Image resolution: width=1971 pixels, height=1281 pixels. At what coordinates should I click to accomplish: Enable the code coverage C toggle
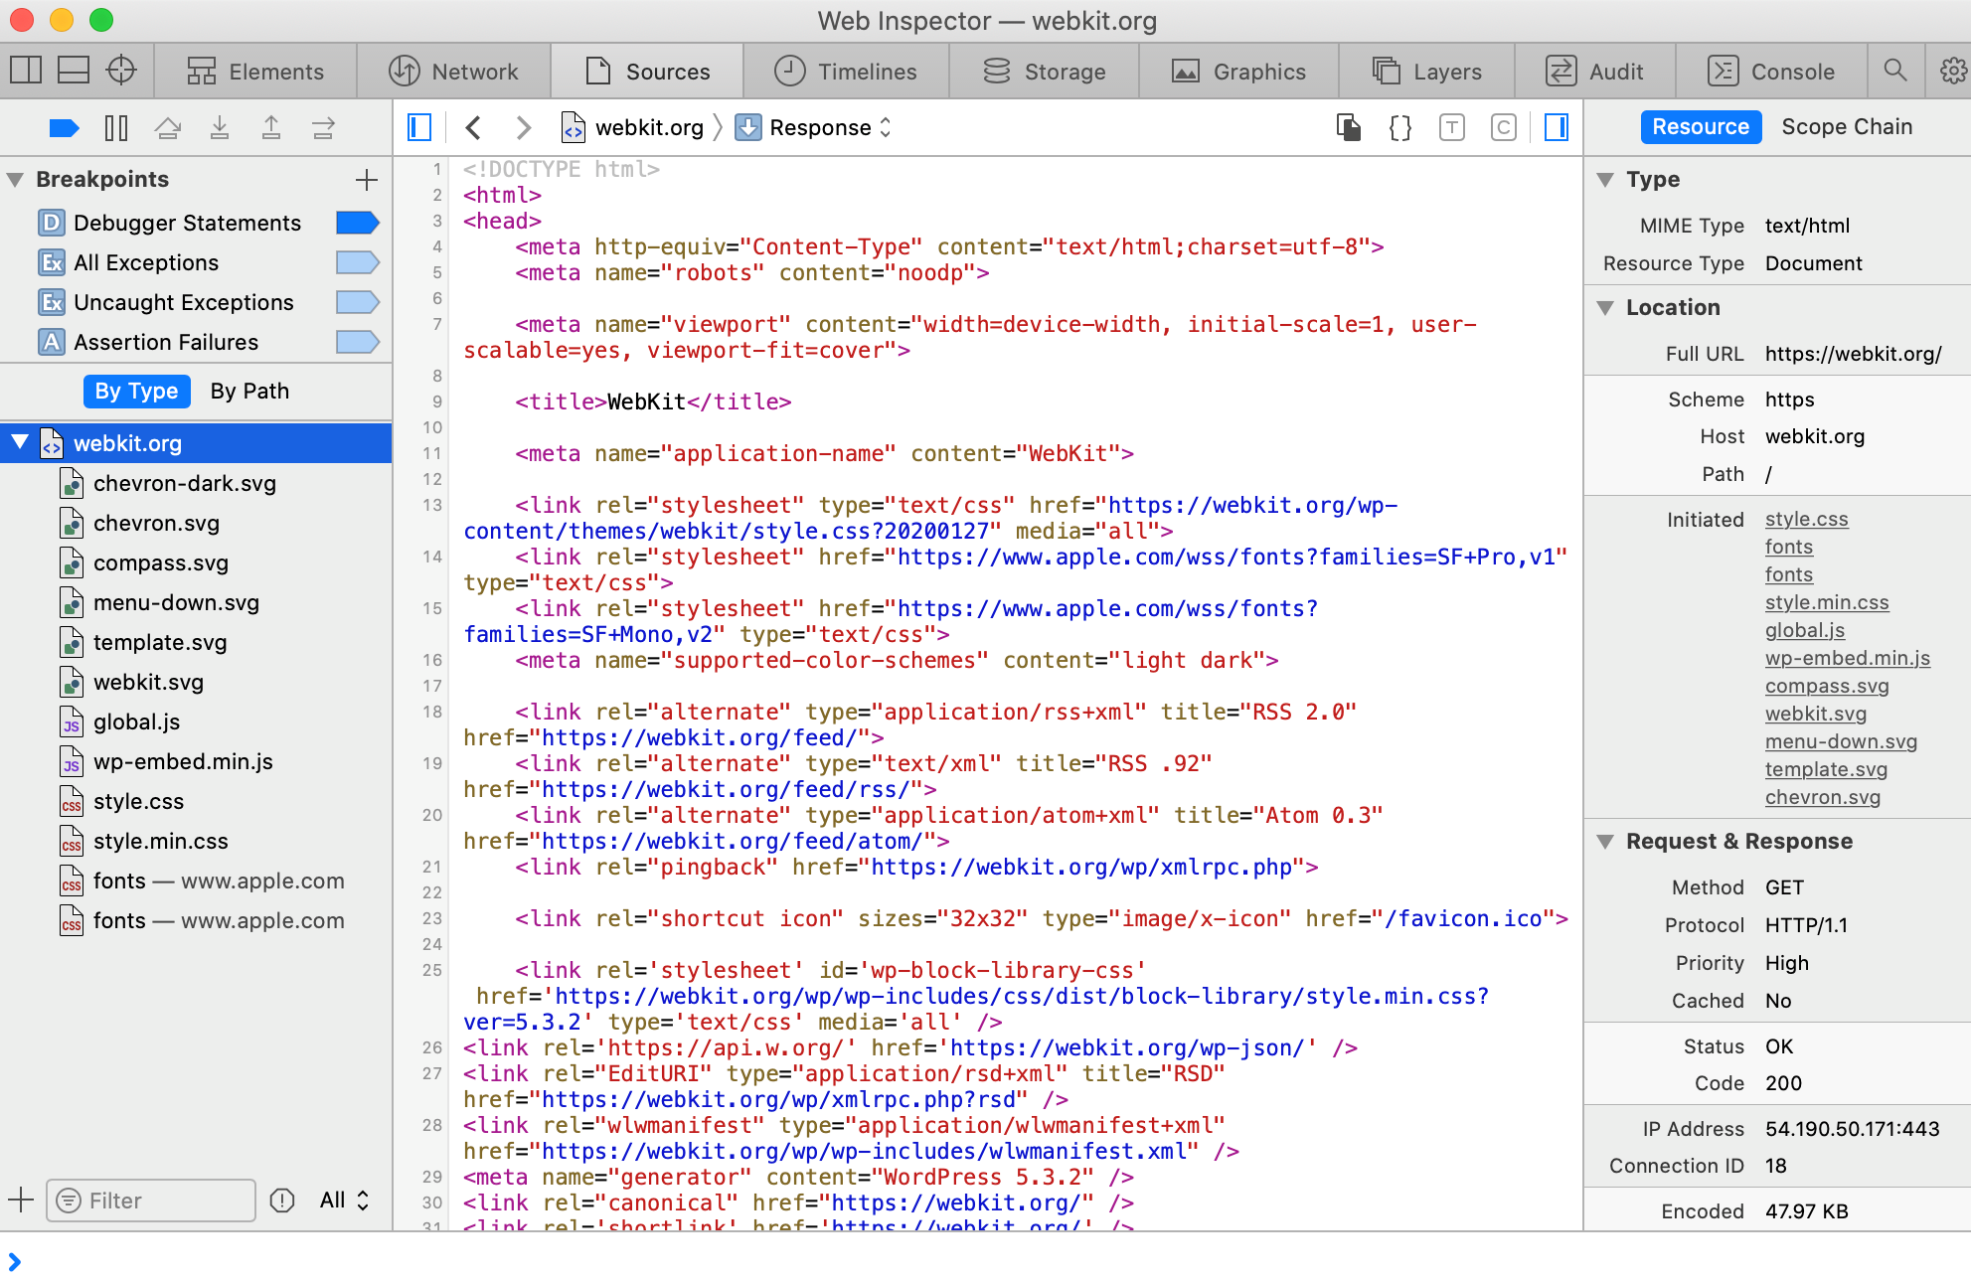(1503, 127)
